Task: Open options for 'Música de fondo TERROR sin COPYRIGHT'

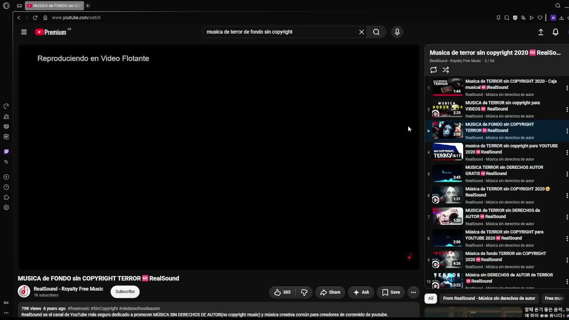Action: coord(567,260)
